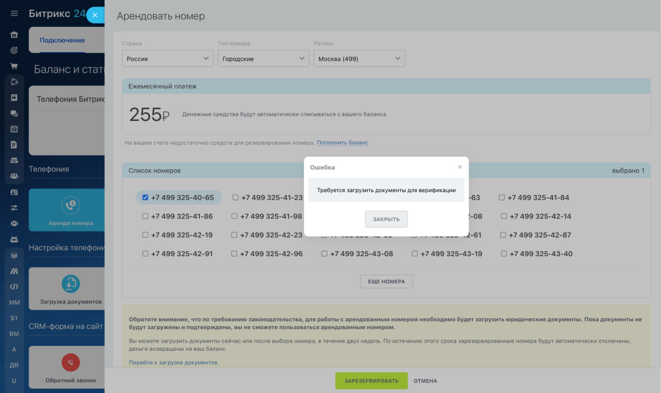The image size is (661, 393).
Task: Open the code brackets sidebar icon
Action: click(14, 286)
